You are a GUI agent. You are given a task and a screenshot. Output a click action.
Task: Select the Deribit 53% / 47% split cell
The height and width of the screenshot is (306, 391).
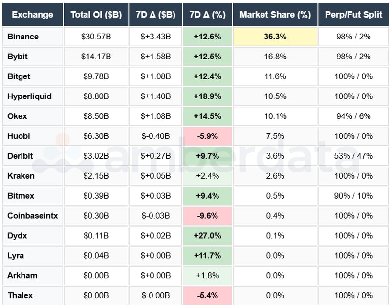tap(353, 156)
